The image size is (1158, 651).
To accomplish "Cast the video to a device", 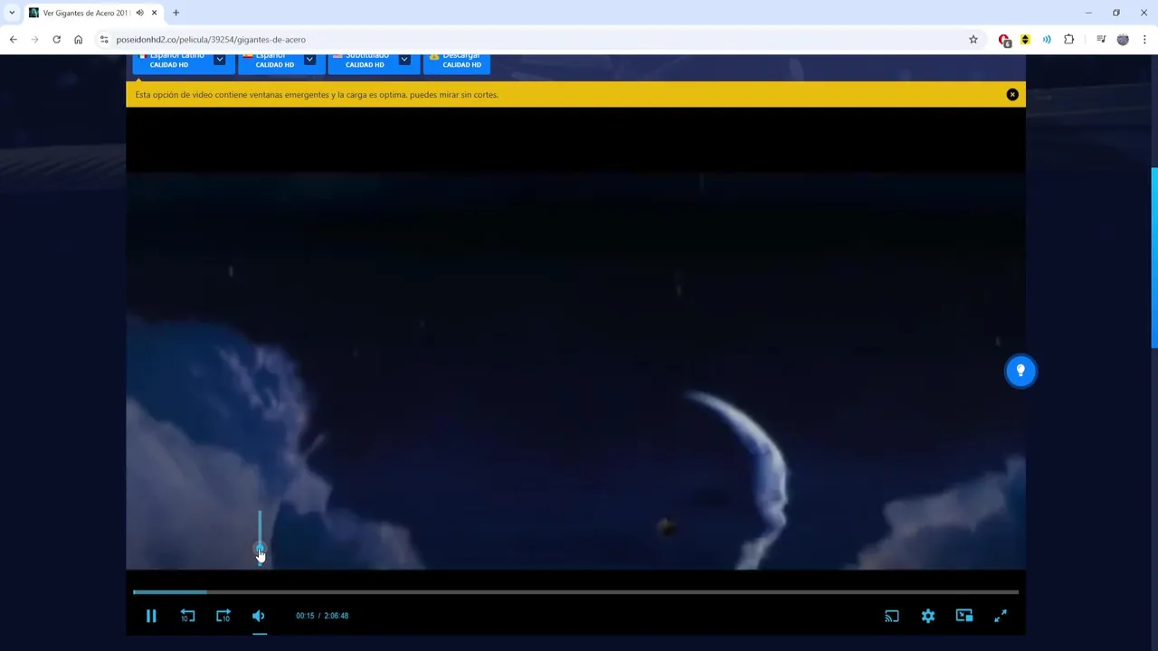I will coord(892,616).
